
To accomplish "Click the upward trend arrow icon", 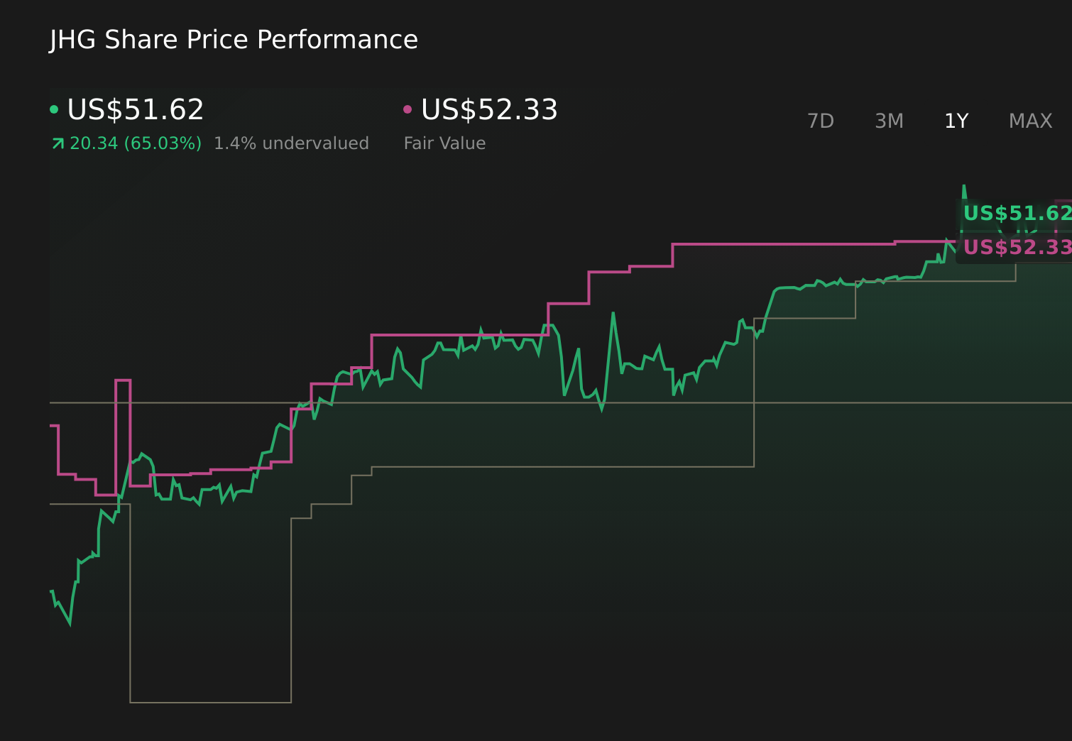I will click(x=57, y=143).
